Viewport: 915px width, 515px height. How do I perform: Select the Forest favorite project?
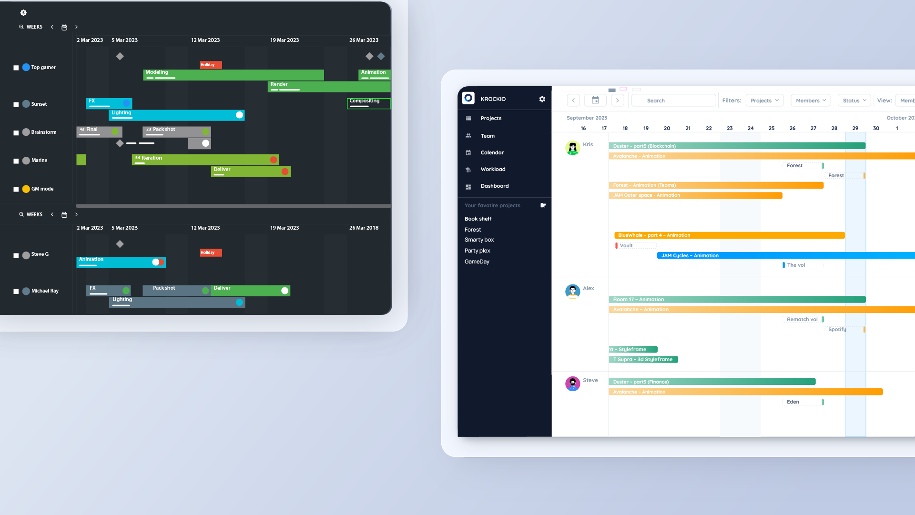[473, 229]
